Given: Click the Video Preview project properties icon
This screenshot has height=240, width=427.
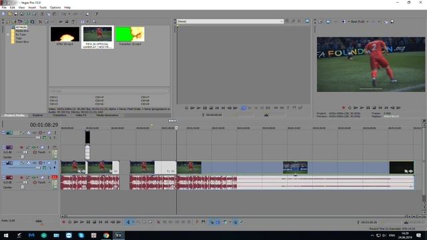Looking at the screenshot, I should pos(321,22).
